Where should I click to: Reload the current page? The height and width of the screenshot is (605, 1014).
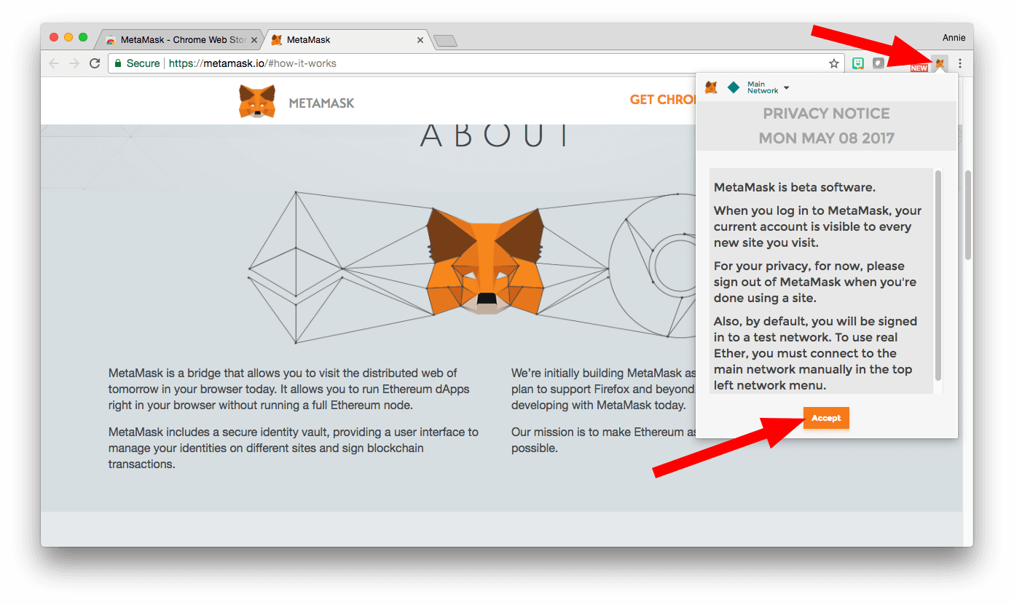[95, 63]
